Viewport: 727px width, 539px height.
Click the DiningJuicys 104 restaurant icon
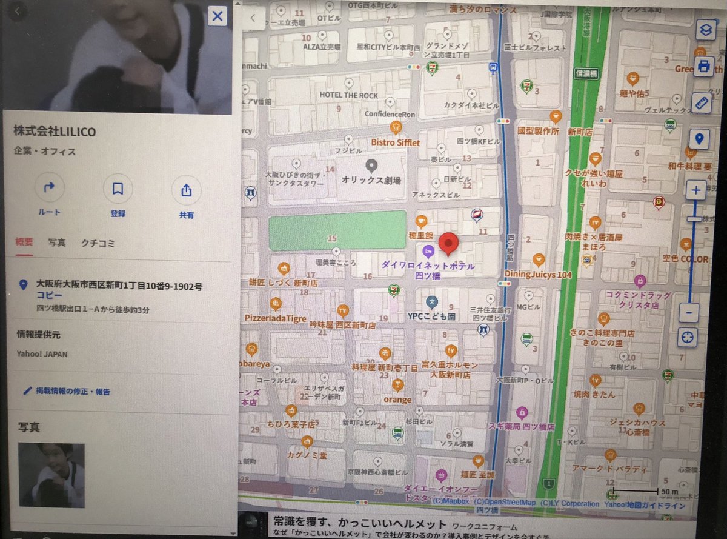[x=539, y=261]
